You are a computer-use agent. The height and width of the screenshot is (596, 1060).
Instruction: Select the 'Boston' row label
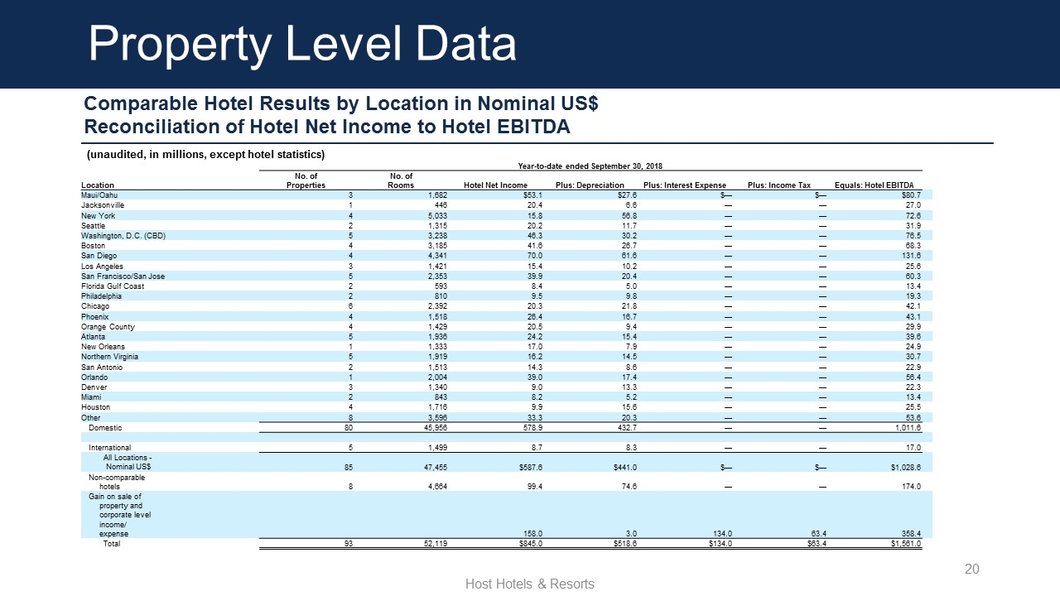(x=94, y=246)
